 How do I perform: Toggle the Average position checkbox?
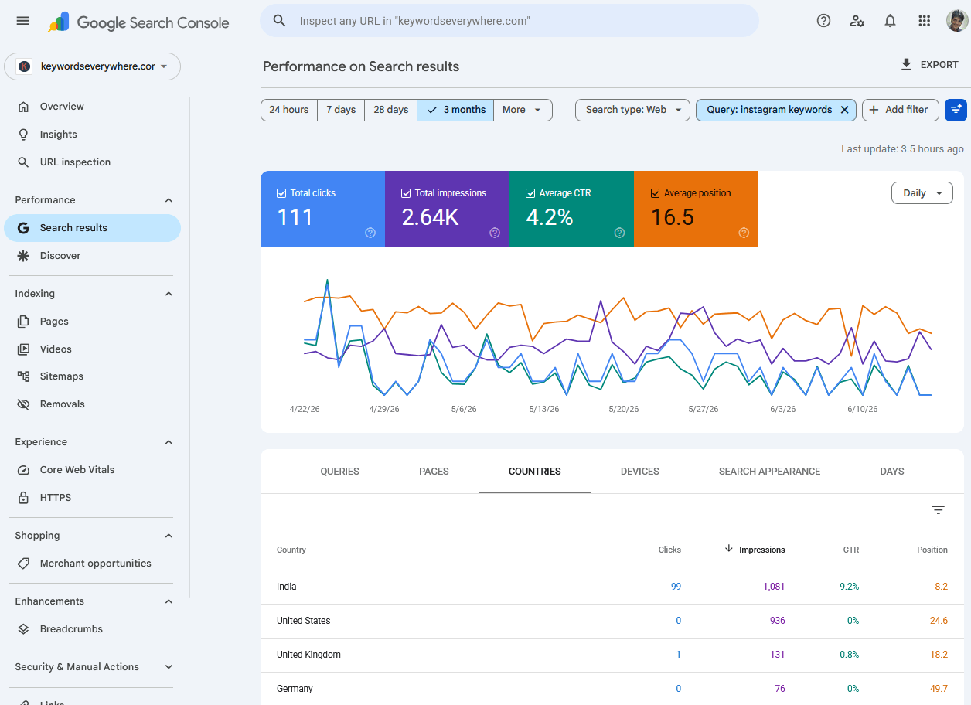click(655, 193)
